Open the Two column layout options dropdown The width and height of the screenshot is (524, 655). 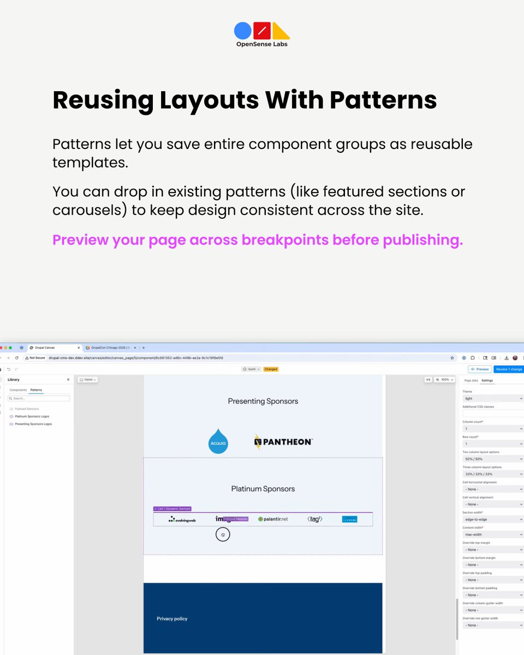tap(493, 459)
